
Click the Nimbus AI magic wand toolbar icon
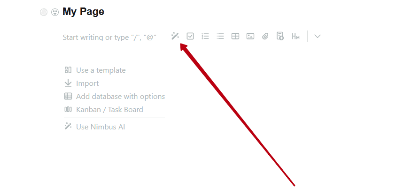coord(175,36)
